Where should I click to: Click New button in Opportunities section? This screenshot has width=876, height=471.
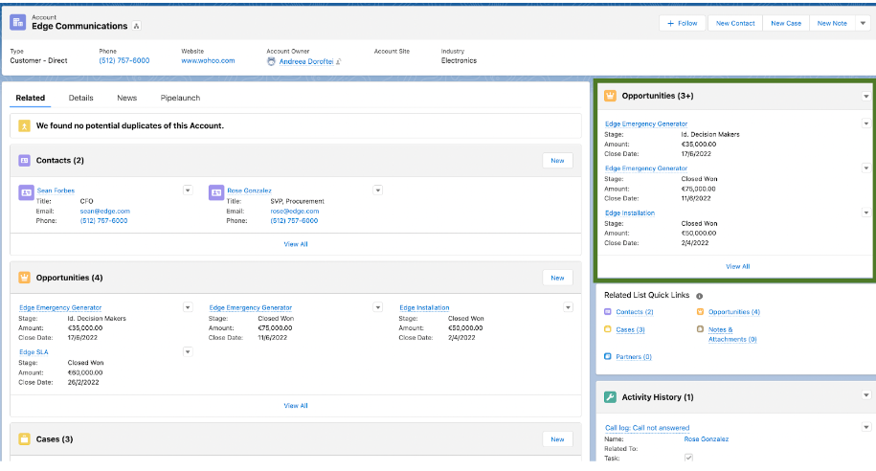tap(557, 278)
